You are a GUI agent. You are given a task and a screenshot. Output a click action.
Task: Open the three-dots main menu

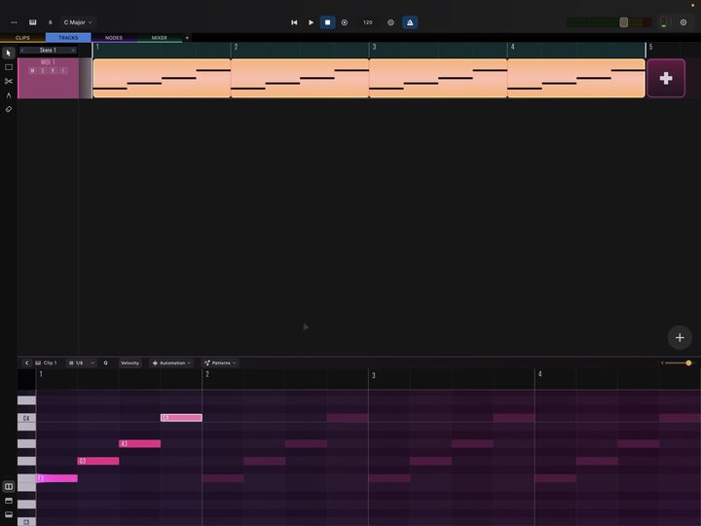click(x=14, y=22)
